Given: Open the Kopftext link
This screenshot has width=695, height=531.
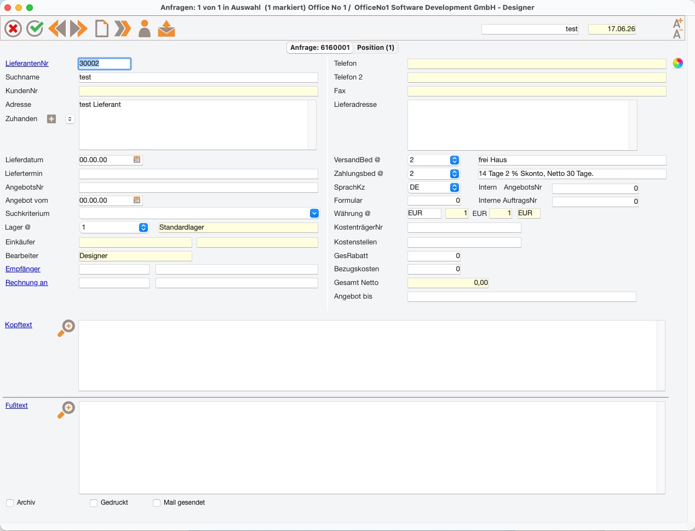Looking at the screenshot, I should point(19,325).
